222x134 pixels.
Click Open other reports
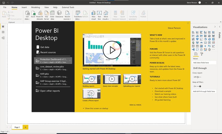[x=48, y=91]
